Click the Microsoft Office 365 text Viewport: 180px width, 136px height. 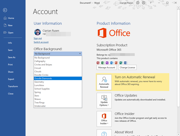click(x=109, y=50)
